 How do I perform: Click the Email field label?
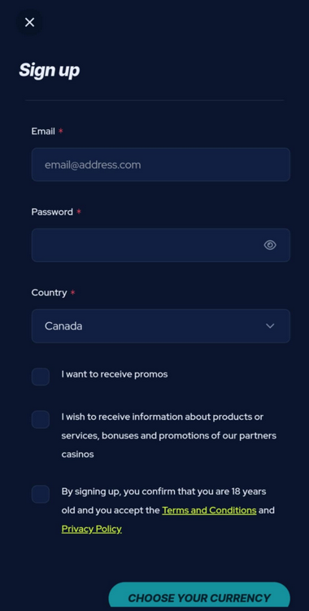(43, 131)
